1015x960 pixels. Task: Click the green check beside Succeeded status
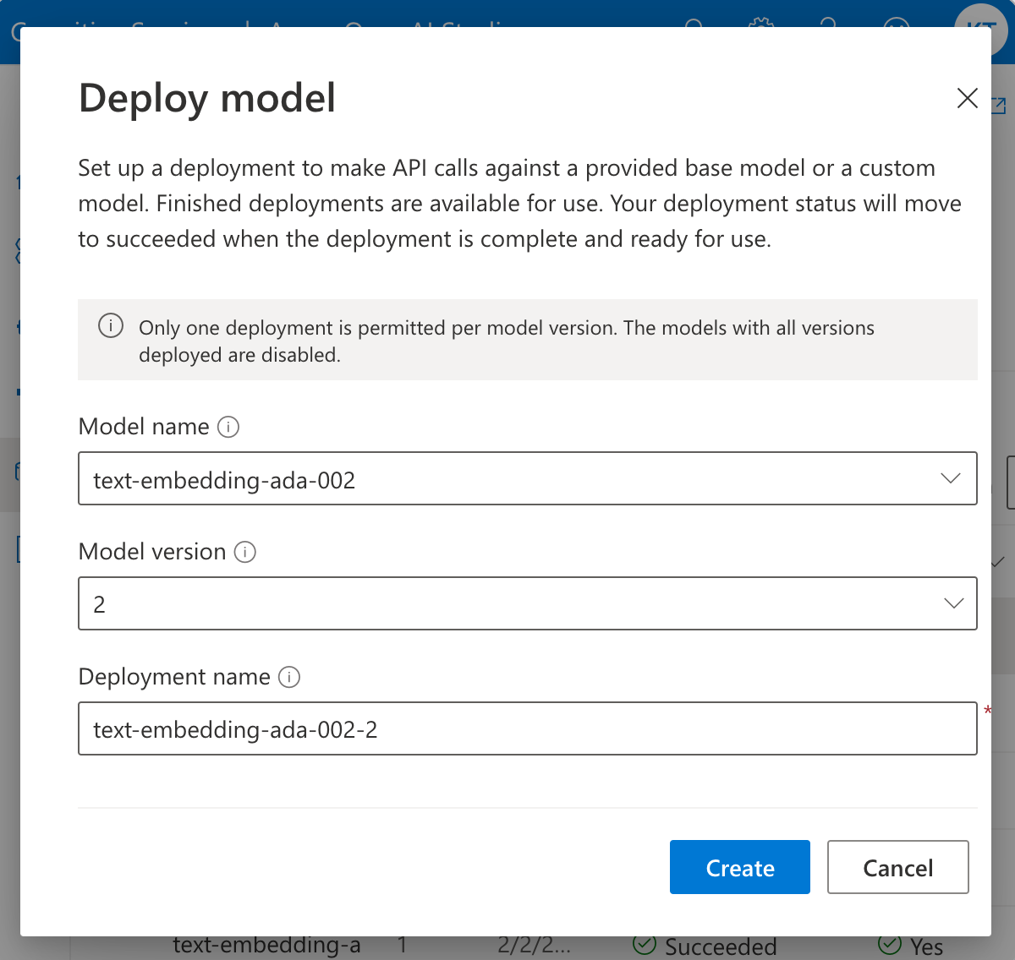pyautogui.click(x=647, y=946)
